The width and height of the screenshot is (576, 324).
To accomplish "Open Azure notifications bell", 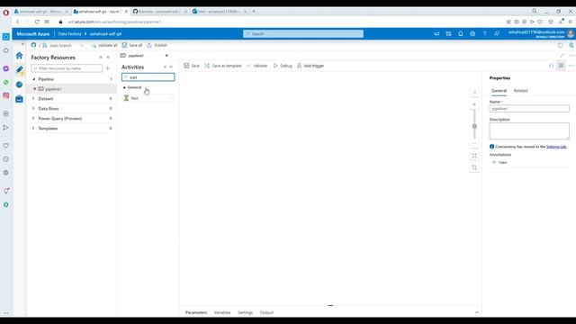I will pos(460,34).
